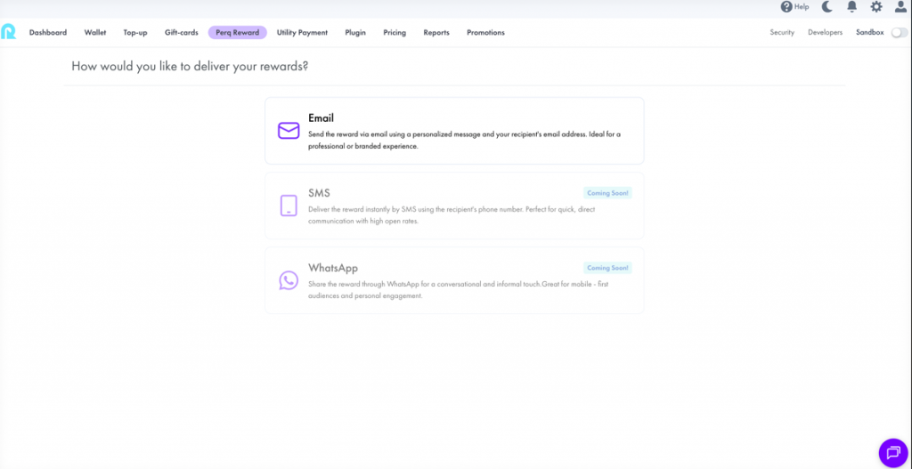Open the live chat bubble icon
The width and height of the screenshot is (912, 469).
892,453
